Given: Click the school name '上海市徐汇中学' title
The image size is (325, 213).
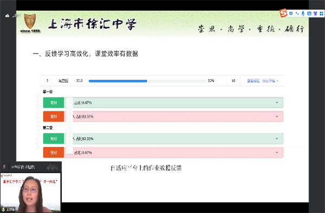Looking at the screenshot, I should [93, 24].
